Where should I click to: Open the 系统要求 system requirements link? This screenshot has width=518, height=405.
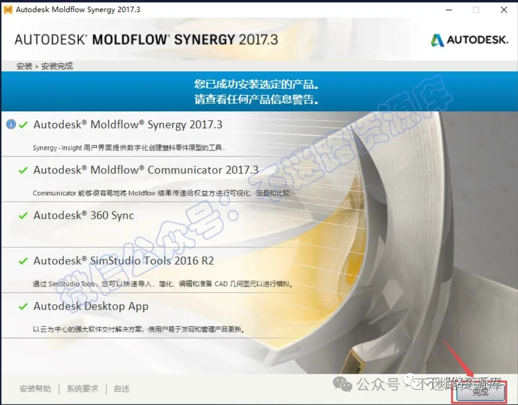(x=83, y=389)
